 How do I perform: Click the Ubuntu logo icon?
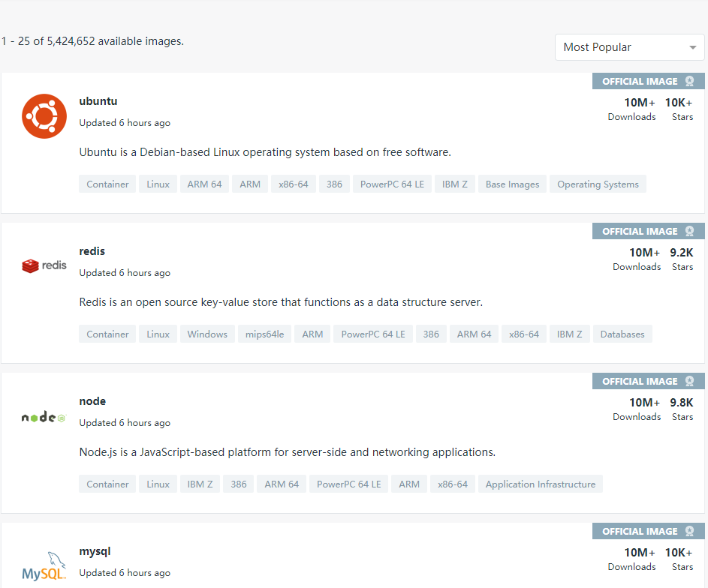pos(44,116)
